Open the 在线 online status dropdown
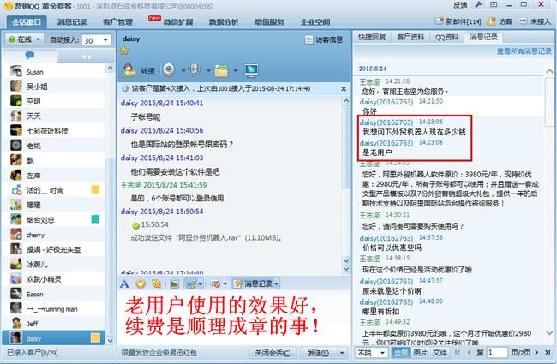The height and width of the screenshot is (364, 557). coord(25,39)
